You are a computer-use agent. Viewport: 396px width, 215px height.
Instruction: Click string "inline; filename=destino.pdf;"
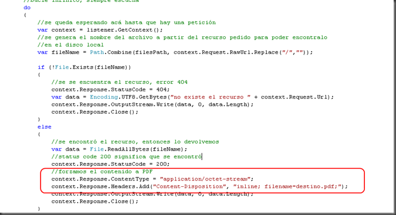tap(287, 186)
